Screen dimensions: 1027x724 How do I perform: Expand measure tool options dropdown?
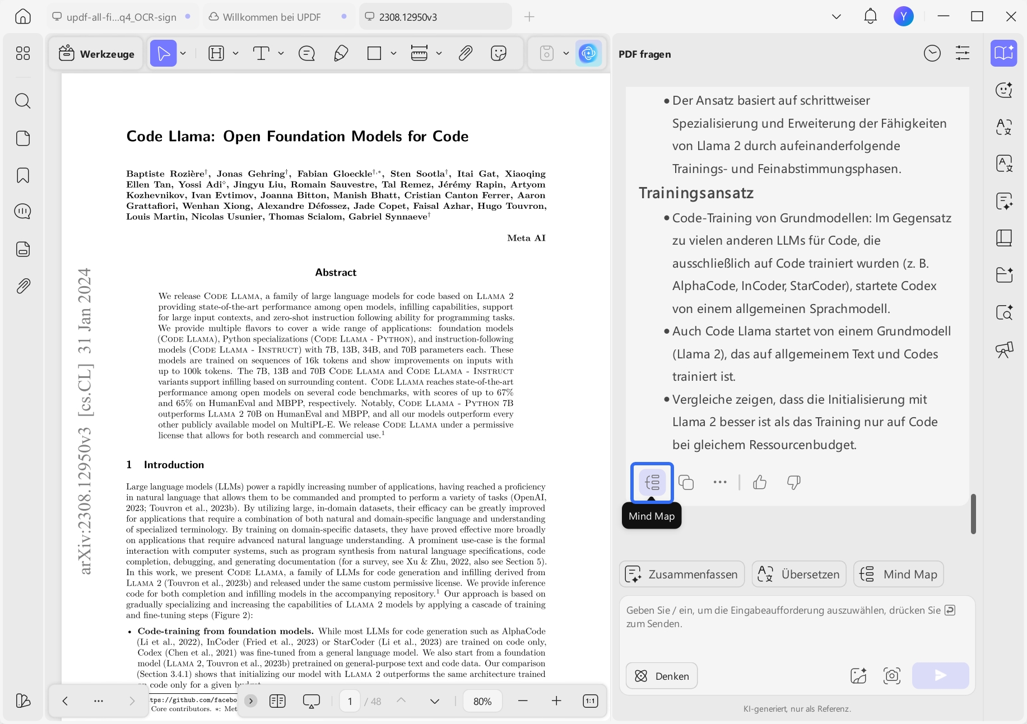(439, 53)
